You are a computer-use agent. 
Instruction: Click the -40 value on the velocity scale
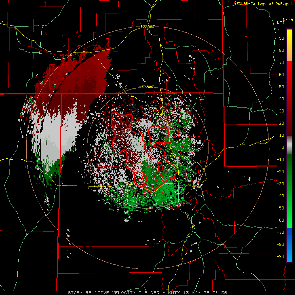click(280, 196)
